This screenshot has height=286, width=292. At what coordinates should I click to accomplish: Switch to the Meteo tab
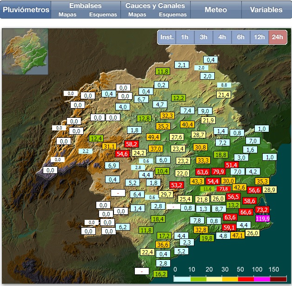[x=216, y=9]
